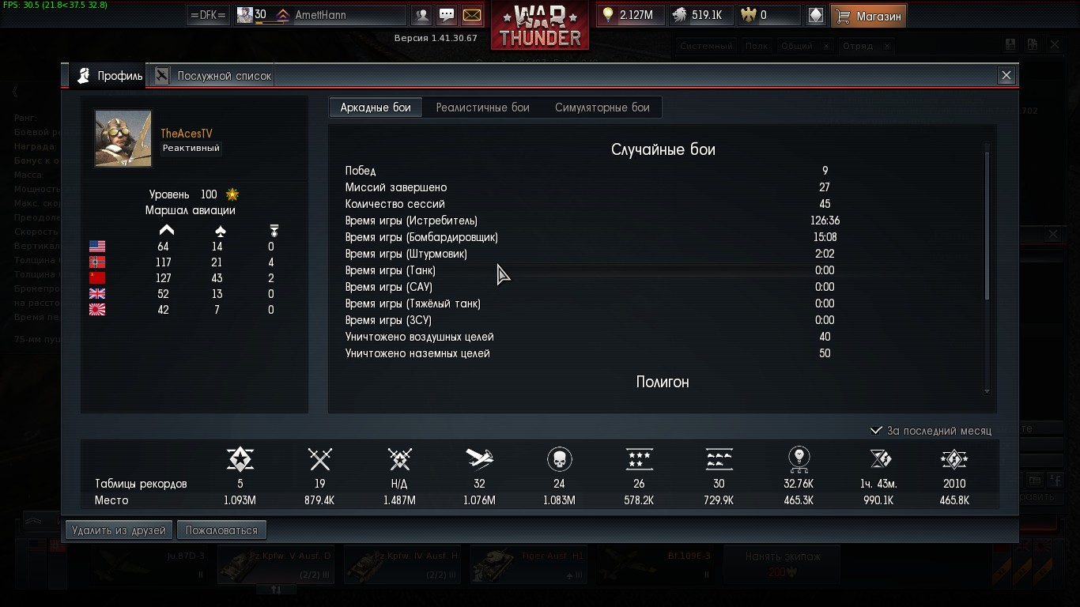This screenshot has width=1080, height=607.
Task: Click the silver lions currency icon
Action: point(679,15)
